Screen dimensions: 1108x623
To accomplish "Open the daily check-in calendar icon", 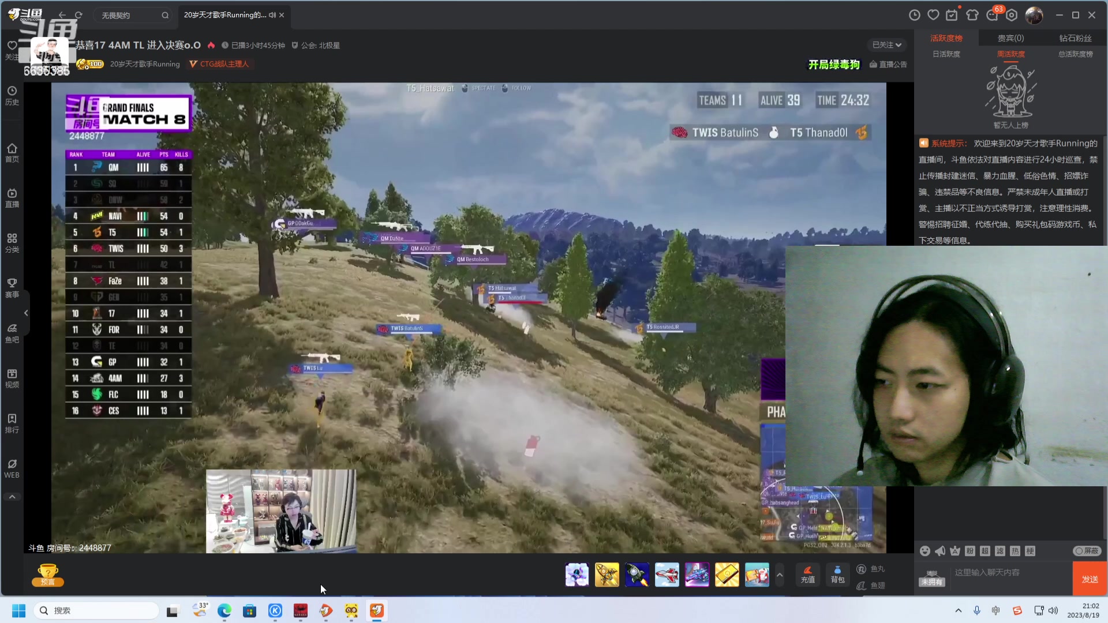I will 952,15.
